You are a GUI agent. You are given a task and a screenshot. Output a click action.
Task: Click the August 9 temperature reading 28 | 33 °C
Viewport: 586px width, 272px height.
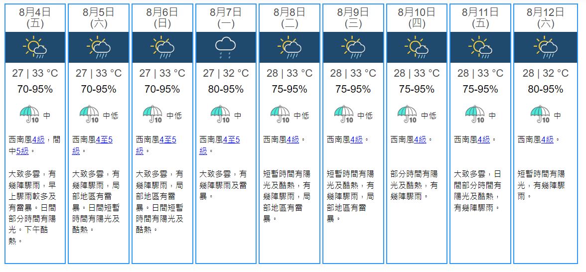pos(353,74)
